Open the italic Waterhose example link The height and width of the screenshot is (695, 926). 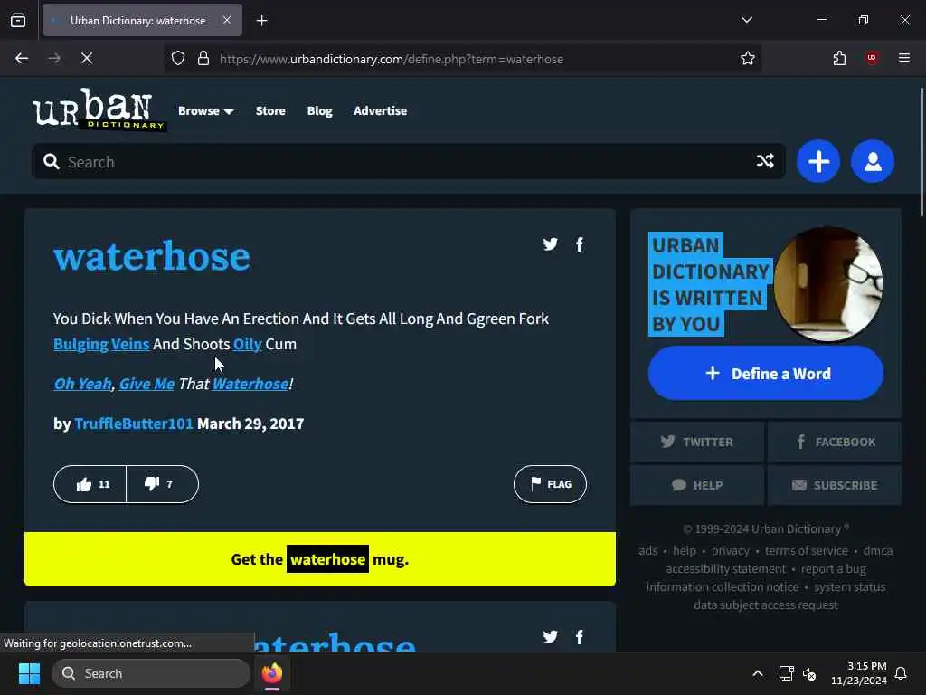click(250, 384)
